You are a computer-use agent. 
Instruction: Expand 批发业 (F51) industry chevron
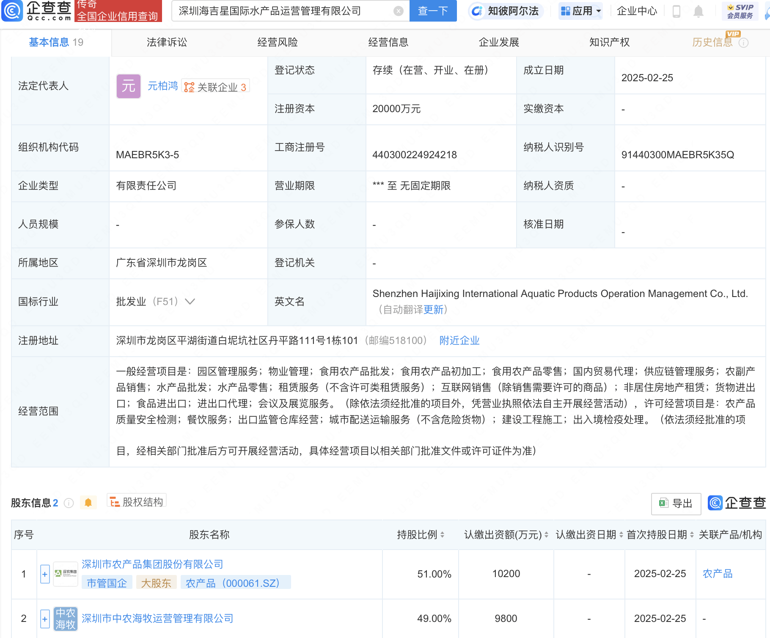coord(190,302)
